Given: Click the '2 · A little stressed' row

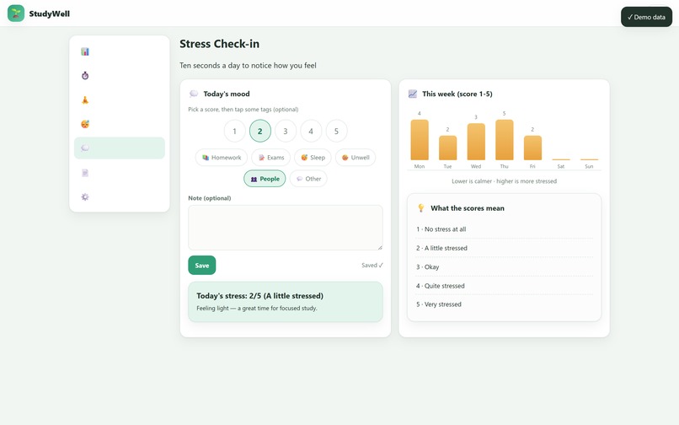Looking at the screenshot, I should pos(504,248).
